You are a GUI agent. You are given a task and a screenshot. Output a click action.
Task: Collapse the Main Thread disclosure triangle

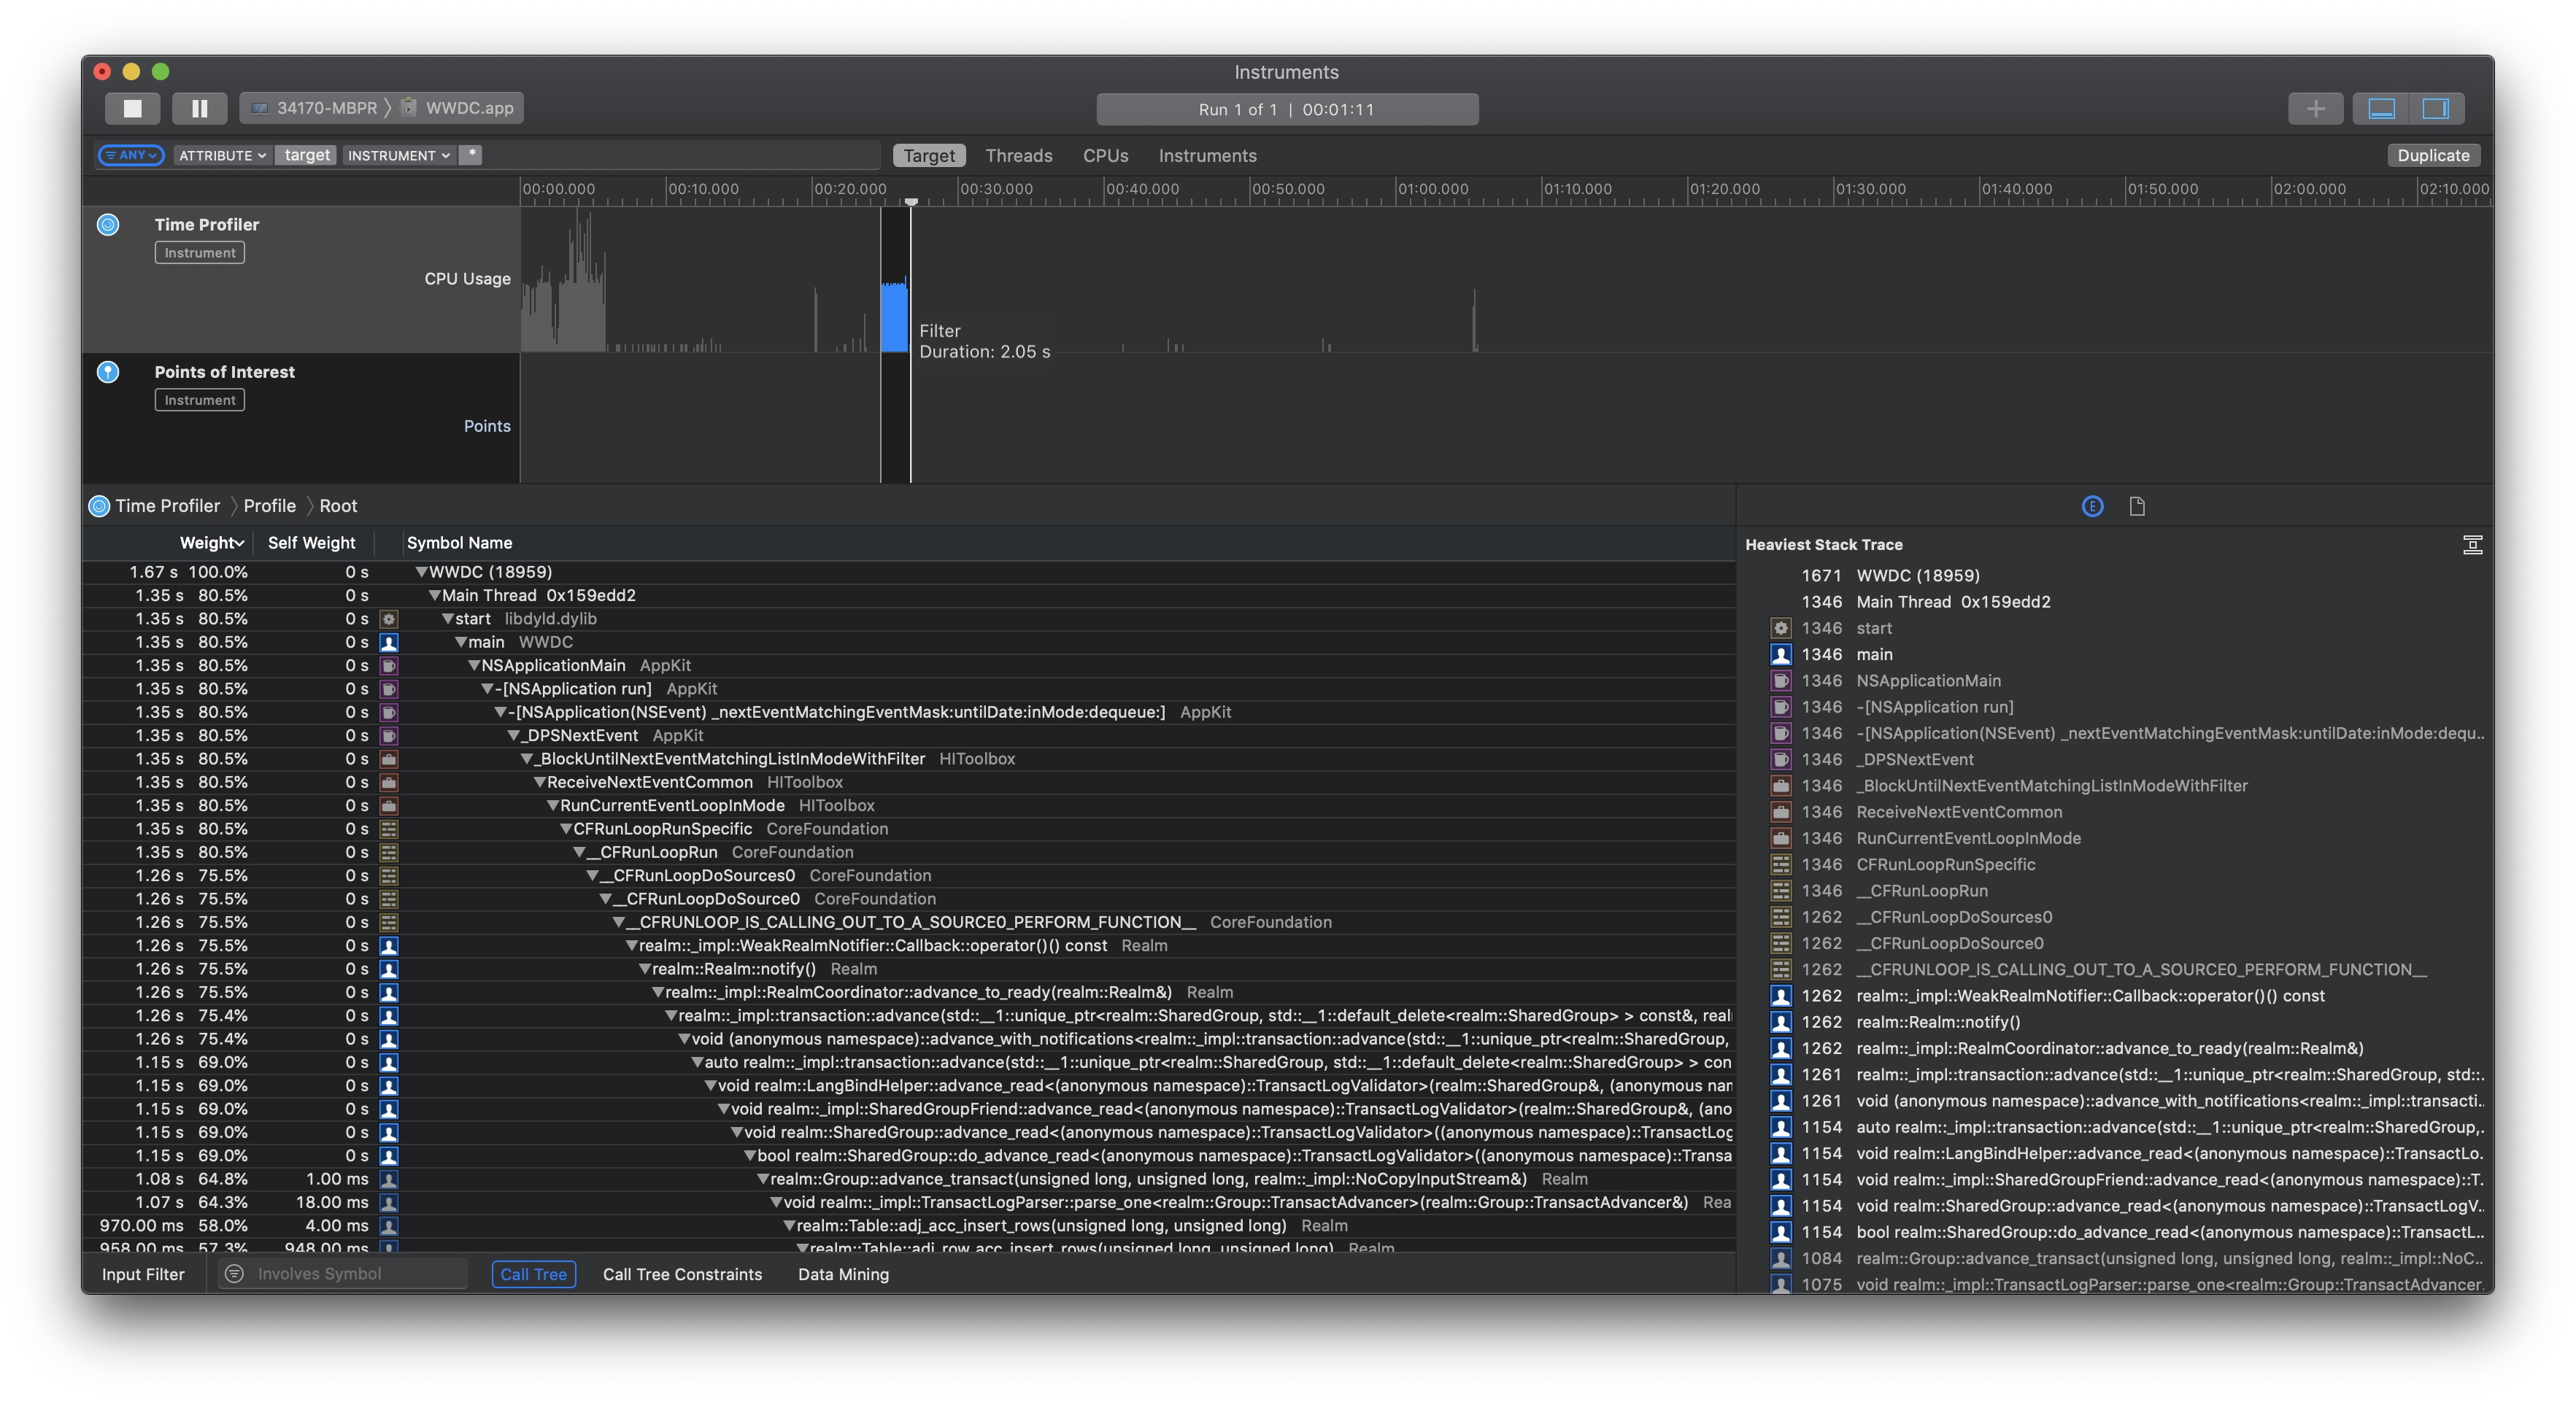[435, 595]
